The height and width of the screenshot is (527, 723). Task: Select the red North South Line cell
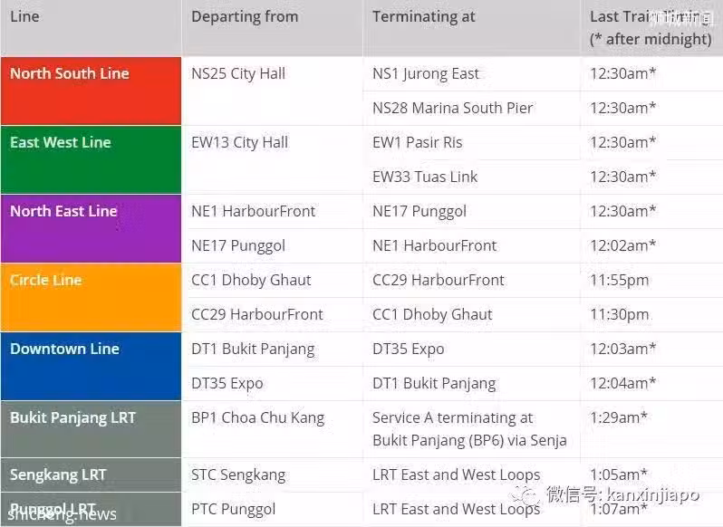tap(91, 91)
